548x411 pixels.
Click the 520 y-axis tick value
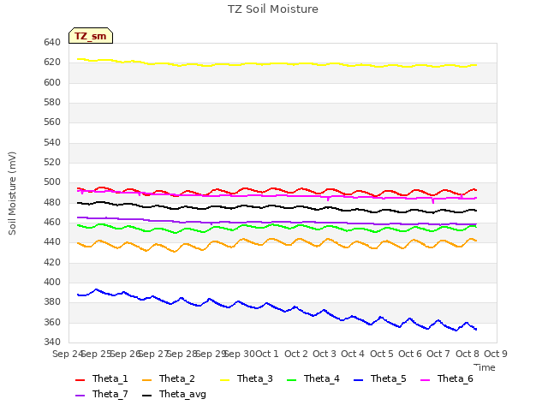52,162
